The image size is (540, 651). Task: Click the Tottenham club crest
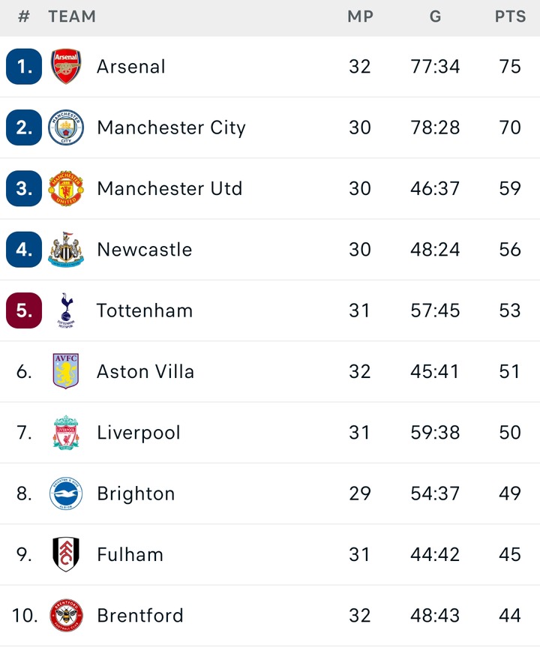pyautogui.click(x=66, y=310)
